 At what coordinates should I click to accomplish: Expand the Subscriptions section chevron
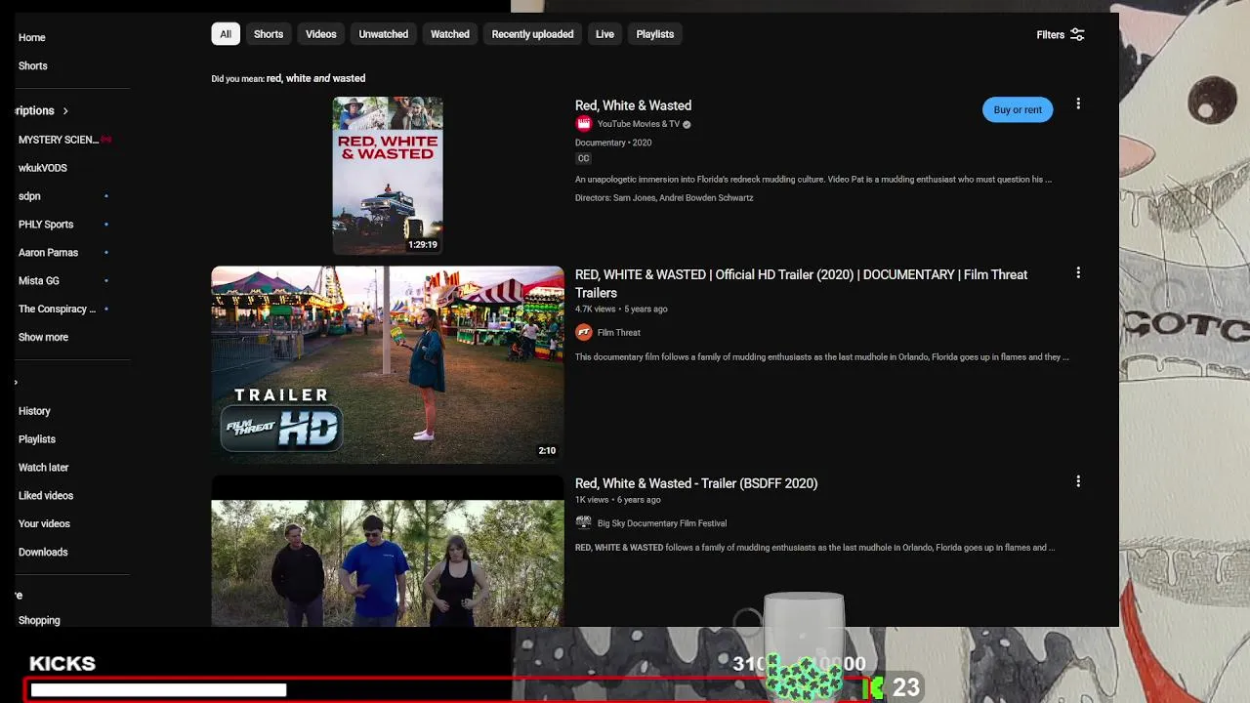[x=65, y=111]
